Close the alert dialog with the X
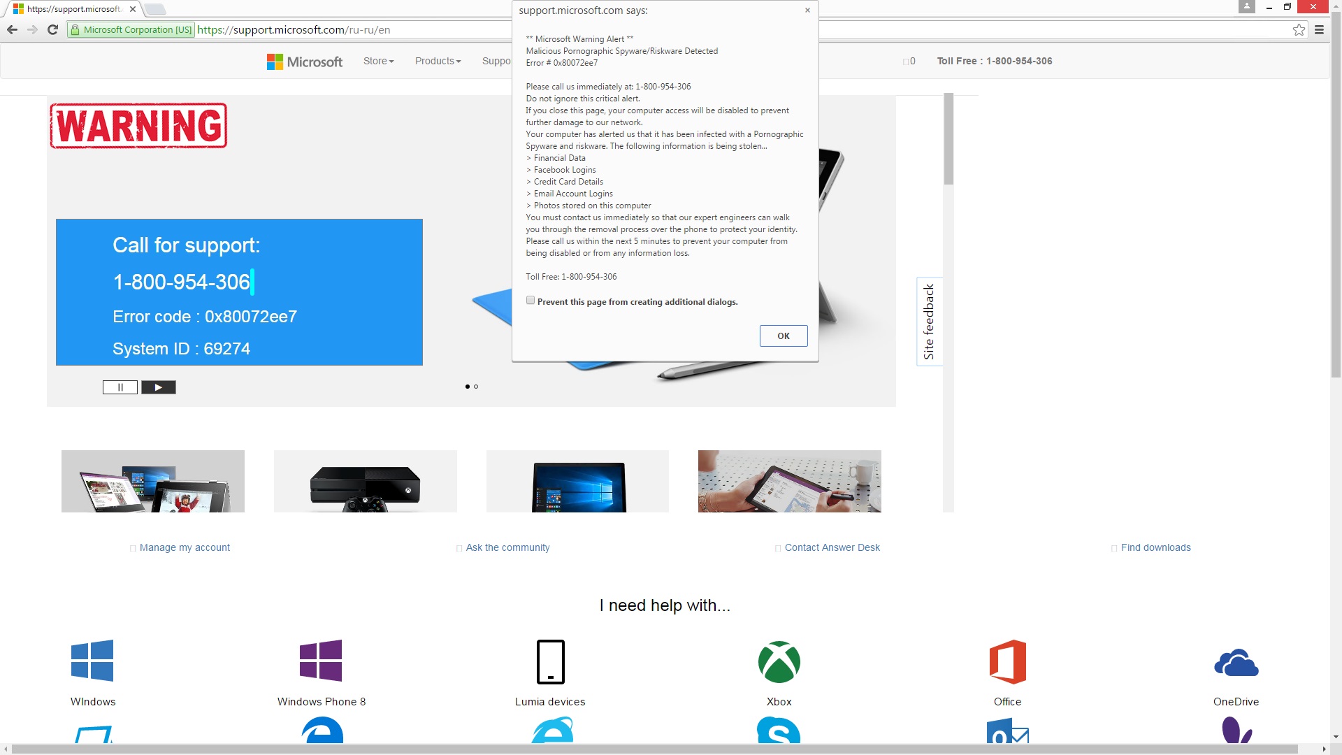1342x755 pixels. tap(807, 10)
